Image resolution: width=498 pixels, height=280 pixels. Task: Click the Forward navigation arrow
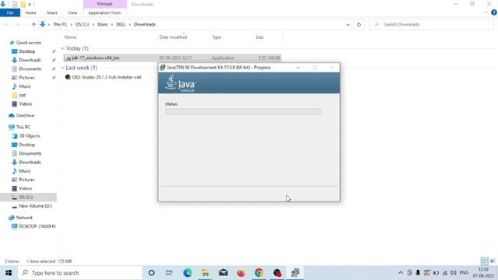[17, 24]
